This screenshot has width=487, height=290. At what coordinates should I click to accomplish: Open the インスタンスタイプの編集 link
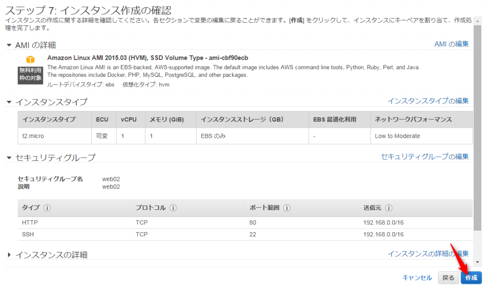click(428, 101)
